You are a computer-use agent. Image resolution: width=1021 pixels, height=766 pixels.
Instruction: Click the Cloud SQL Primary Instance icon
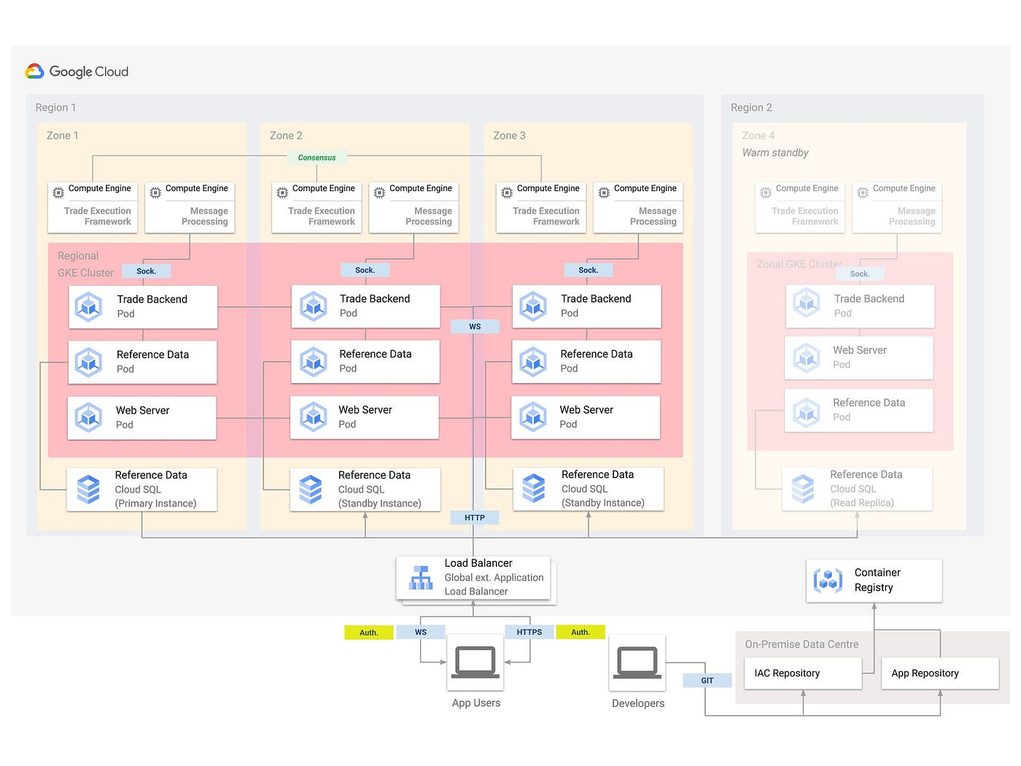pos(88,490)
